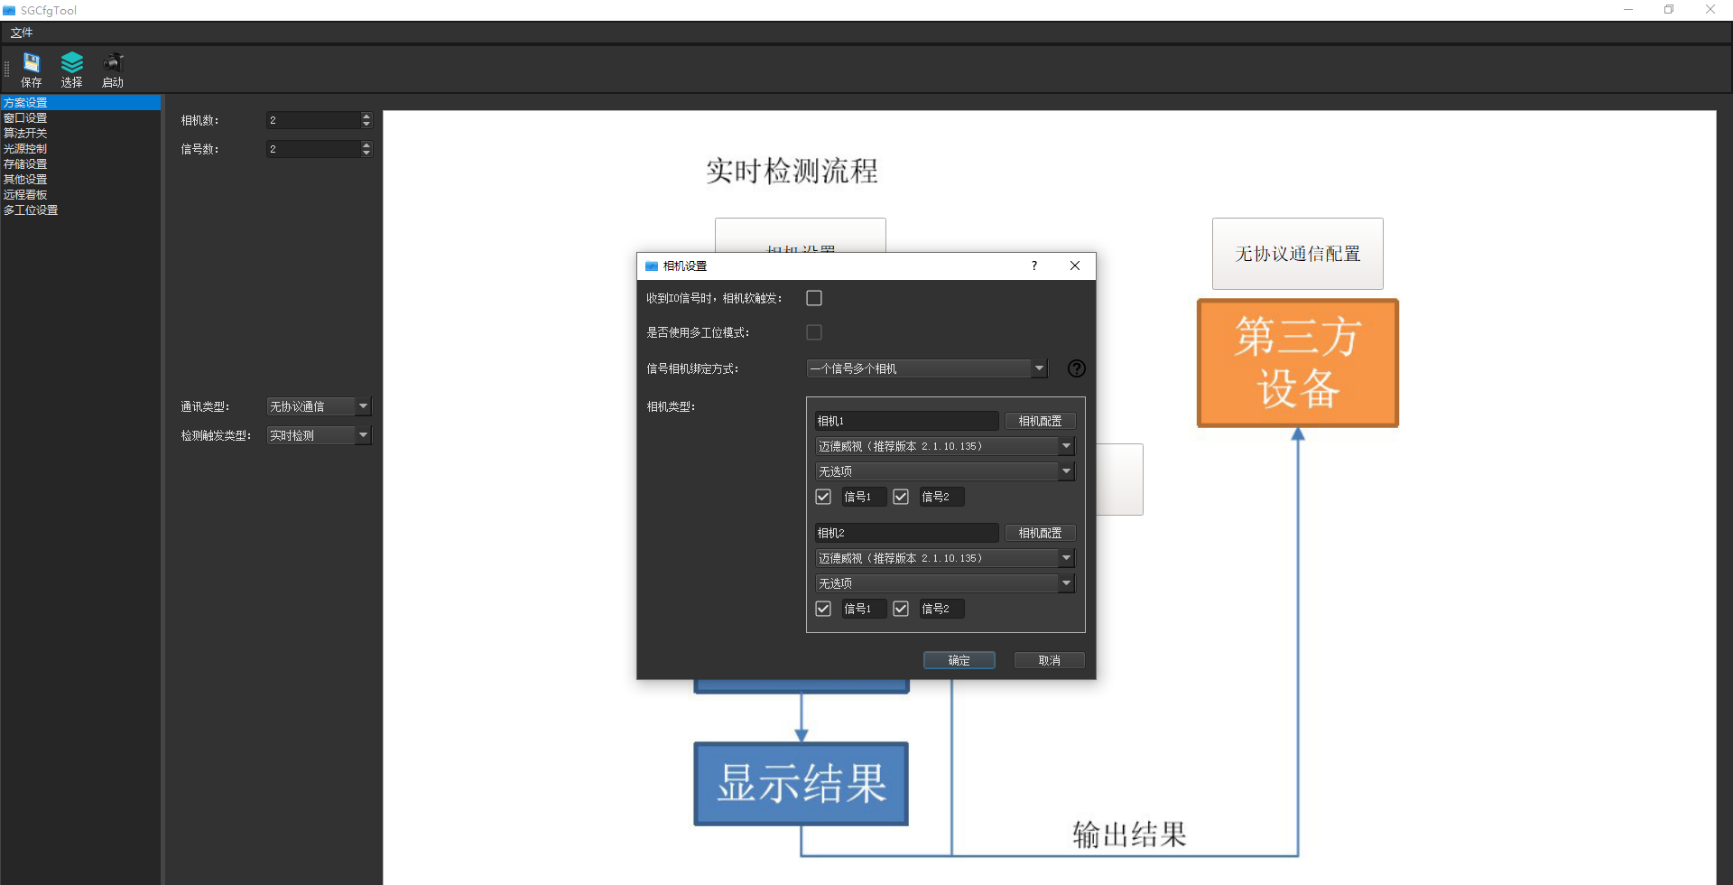The width and height of the screenshot is (1733, 885).
Task: Select 光源控制 in the left sidebar
Action: coord(24,148)
